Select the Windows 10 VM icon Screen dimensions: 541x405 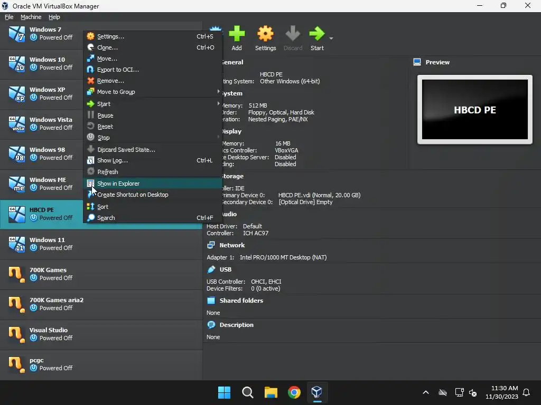click(x=16, y=64)
